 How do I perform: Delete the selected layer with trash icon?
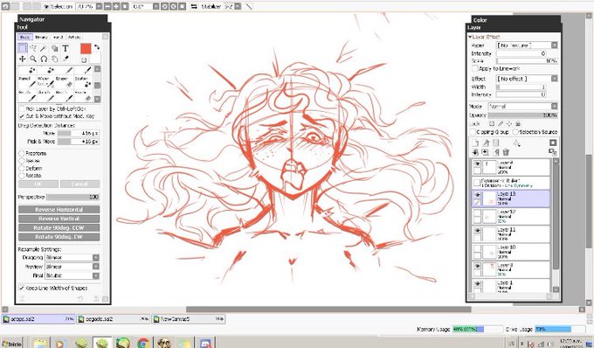[x=506, y=152]
